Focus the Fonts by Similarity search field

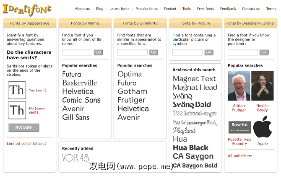[132, 52]
